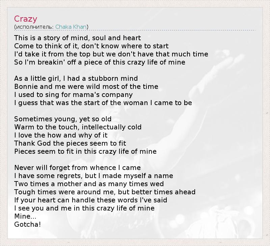Click the line "So I'm breakin' off a piece"
The width and height of the screenshot is (270, 246).
click(x=100, y=62)
